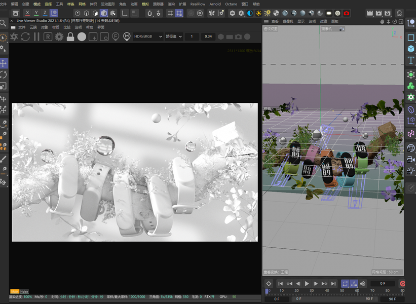The height and width of the screenshot is (304, 416).
Task: Toggle timeline sound speaker
Action: (363, 284)
